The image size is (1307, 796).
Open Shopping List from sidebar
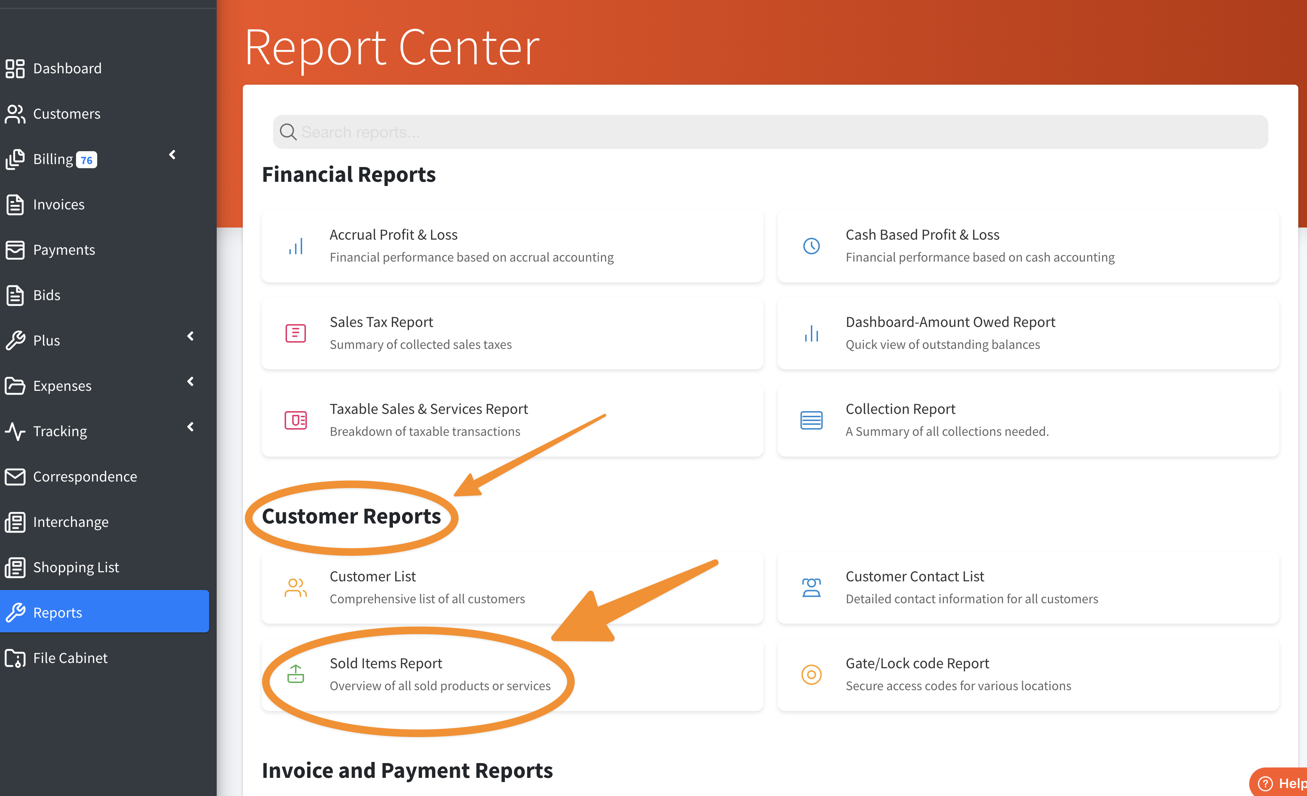(76, 567)
